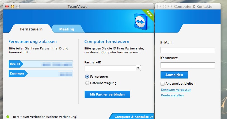Image resolution: width=227 pixels, height=119 pixels.
Task: Click into the Partner-ID text field
Action: click(110, 68)
